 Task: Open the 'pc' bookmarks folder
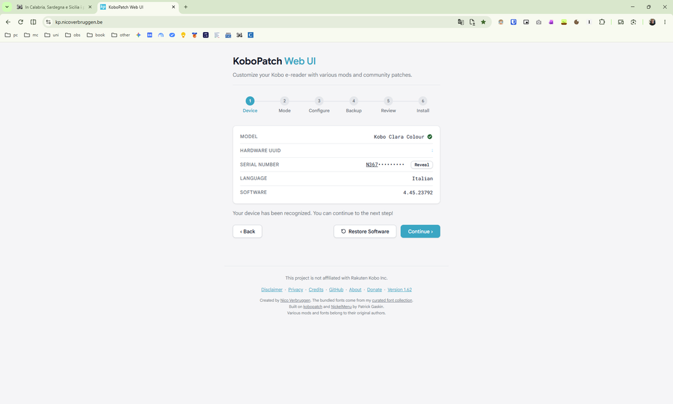pyautogui.click(x=11, y=35)
